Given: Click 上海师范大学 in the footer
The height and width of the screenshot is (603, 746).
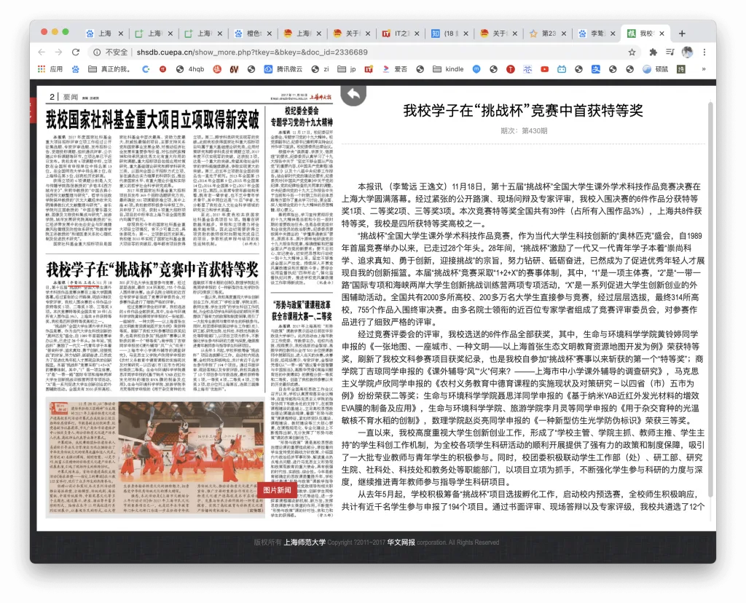Looking at the screenshot, I should point(305,542).
